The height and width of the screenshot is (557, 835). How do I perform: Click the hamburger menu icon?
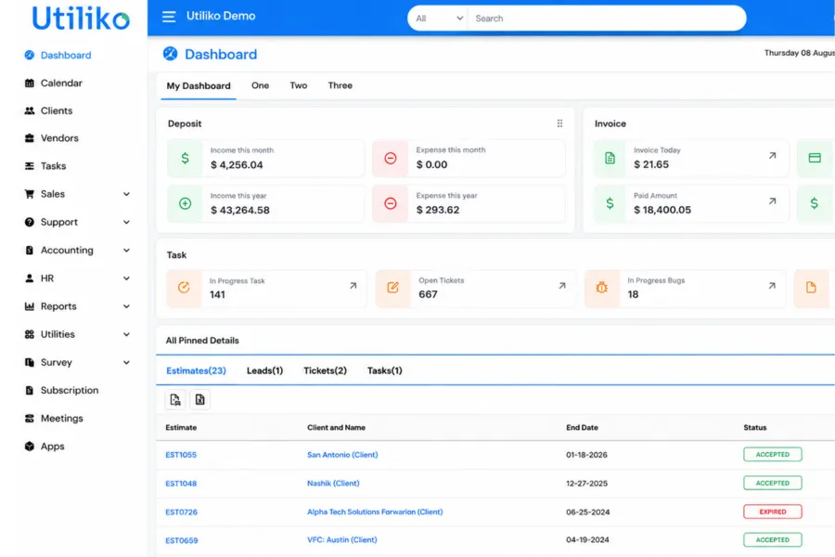point(169,17)
